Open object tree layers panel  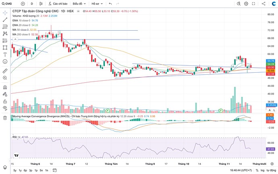click(5, 167)
